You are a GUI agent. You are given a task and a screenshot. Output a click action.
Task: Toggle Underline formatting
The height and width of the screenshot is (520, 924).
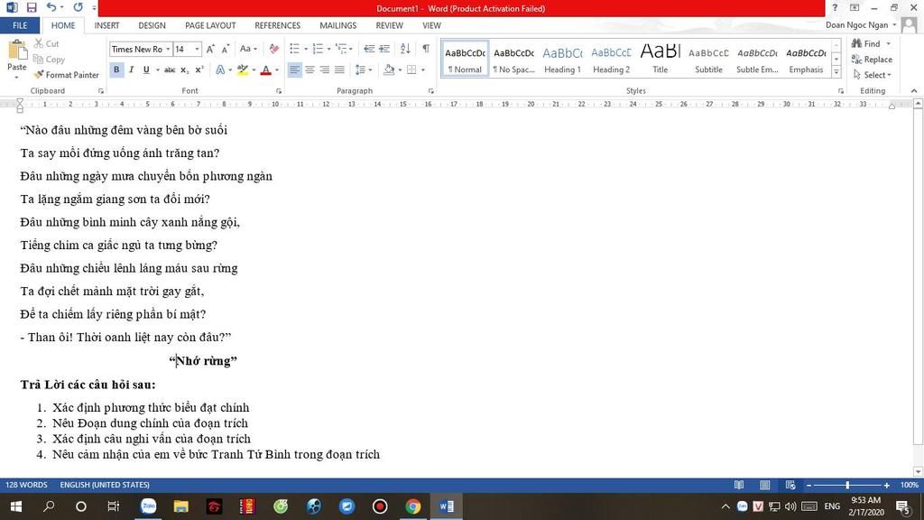point(146,70)
